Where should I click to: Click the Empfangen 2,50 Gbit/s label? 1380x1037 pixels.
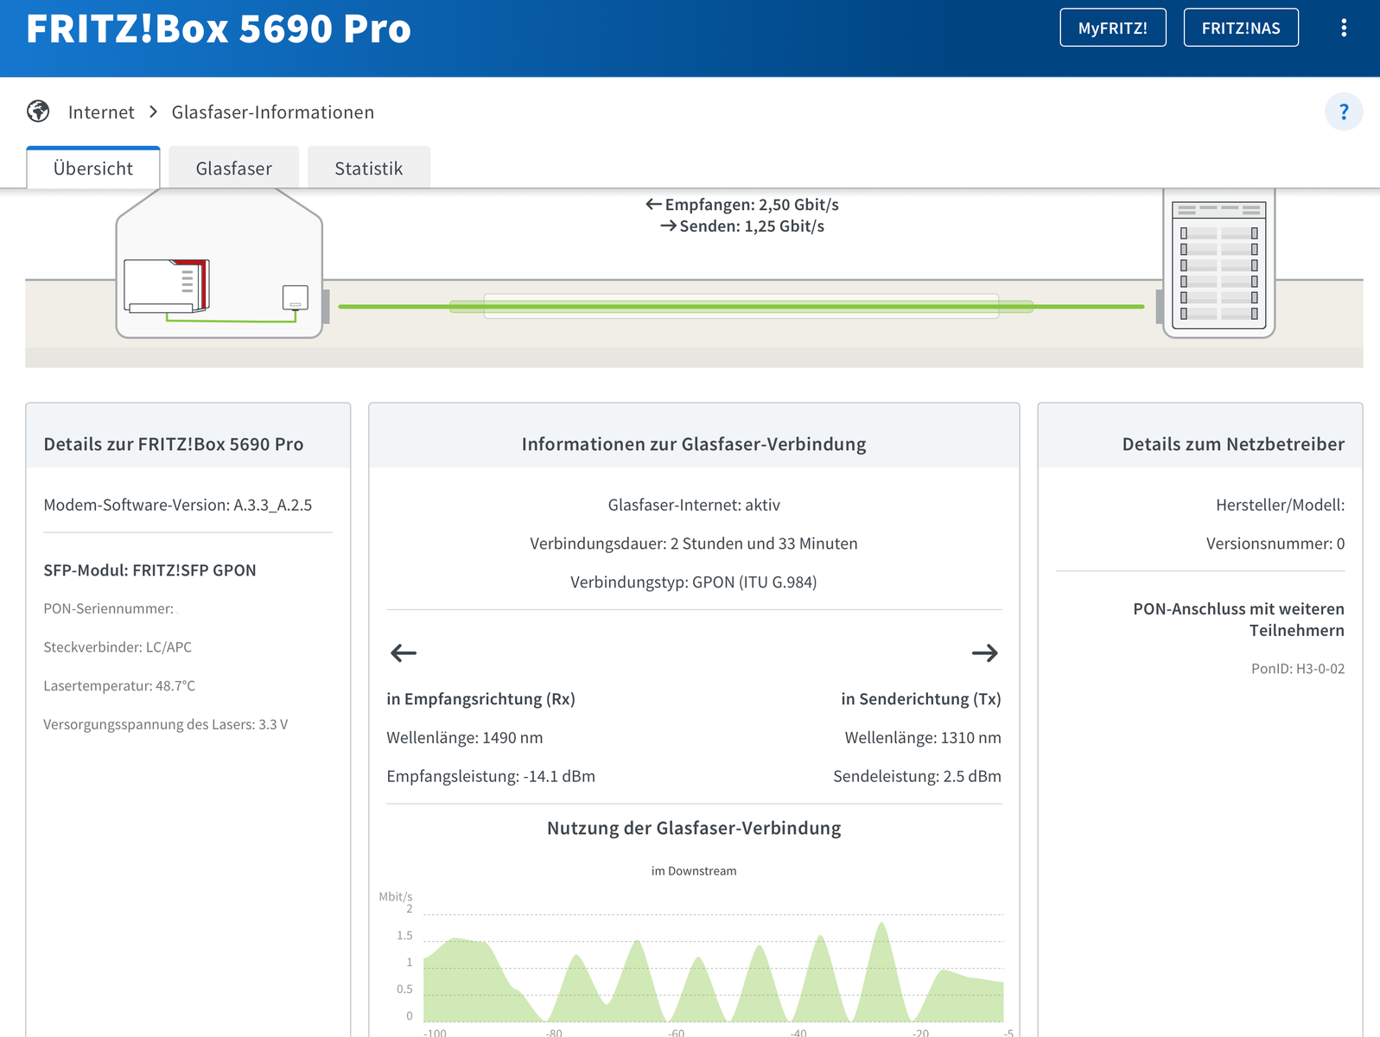[x=742, y=205]
